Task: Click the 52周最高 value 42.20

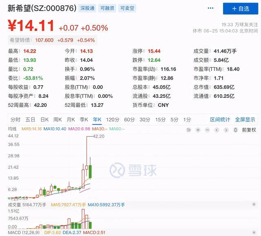Action: [x=40, y=105]
